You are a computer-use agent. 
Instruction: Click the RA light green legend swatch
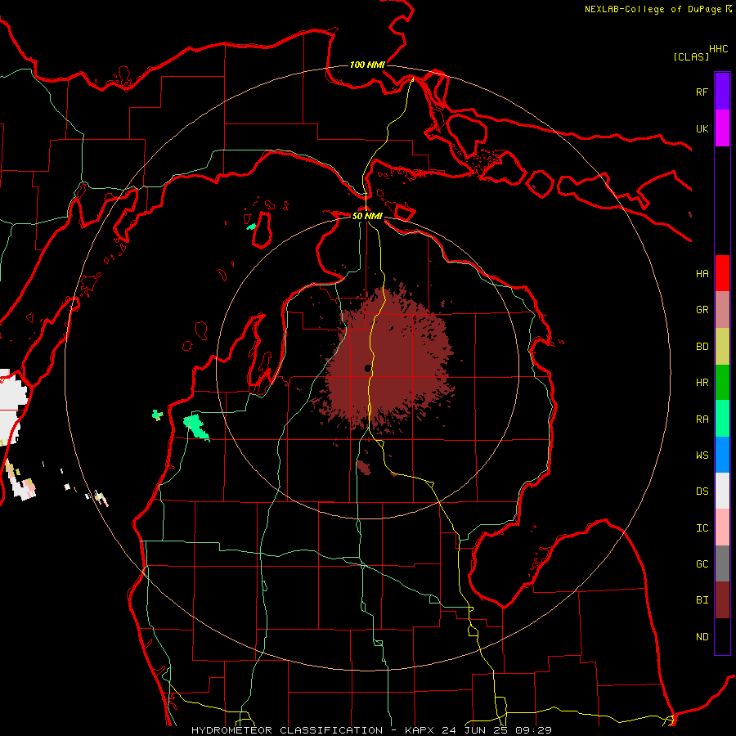722,419
